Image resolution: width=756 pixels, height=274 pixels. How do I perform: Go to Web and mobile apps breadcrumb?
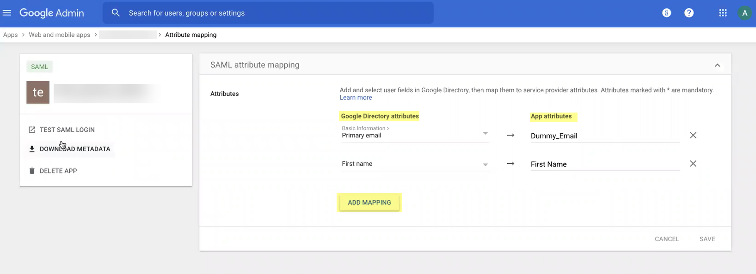coord(59,35)
